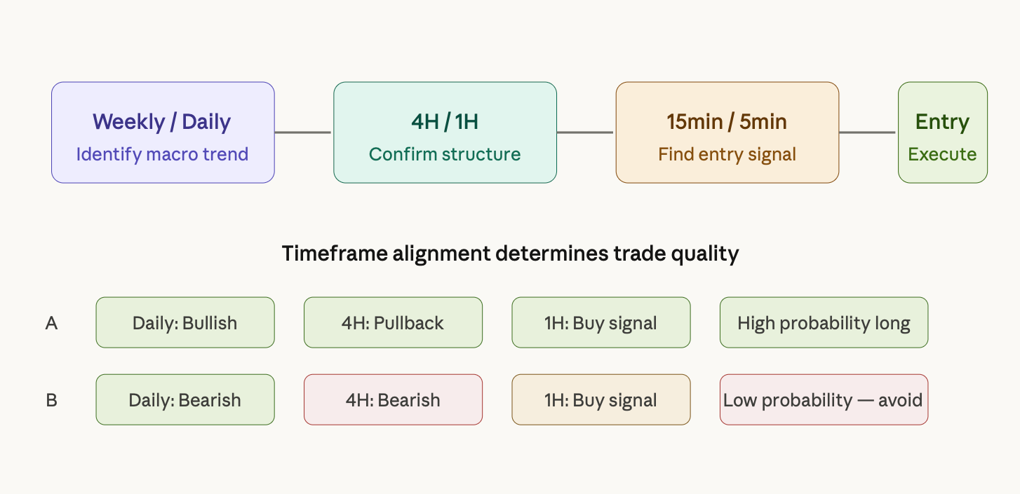Click the 4H / 1H Confirm structure box
1020x494 pixels.
(x=445, y=132)
